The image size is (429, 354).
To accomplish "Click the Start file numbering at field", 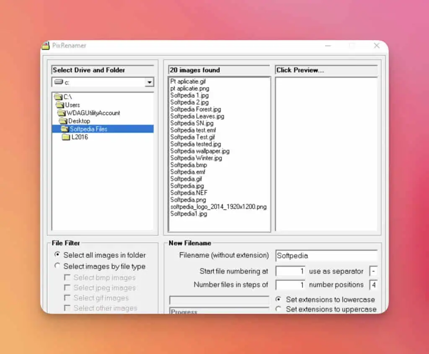I will pos(290,271).
